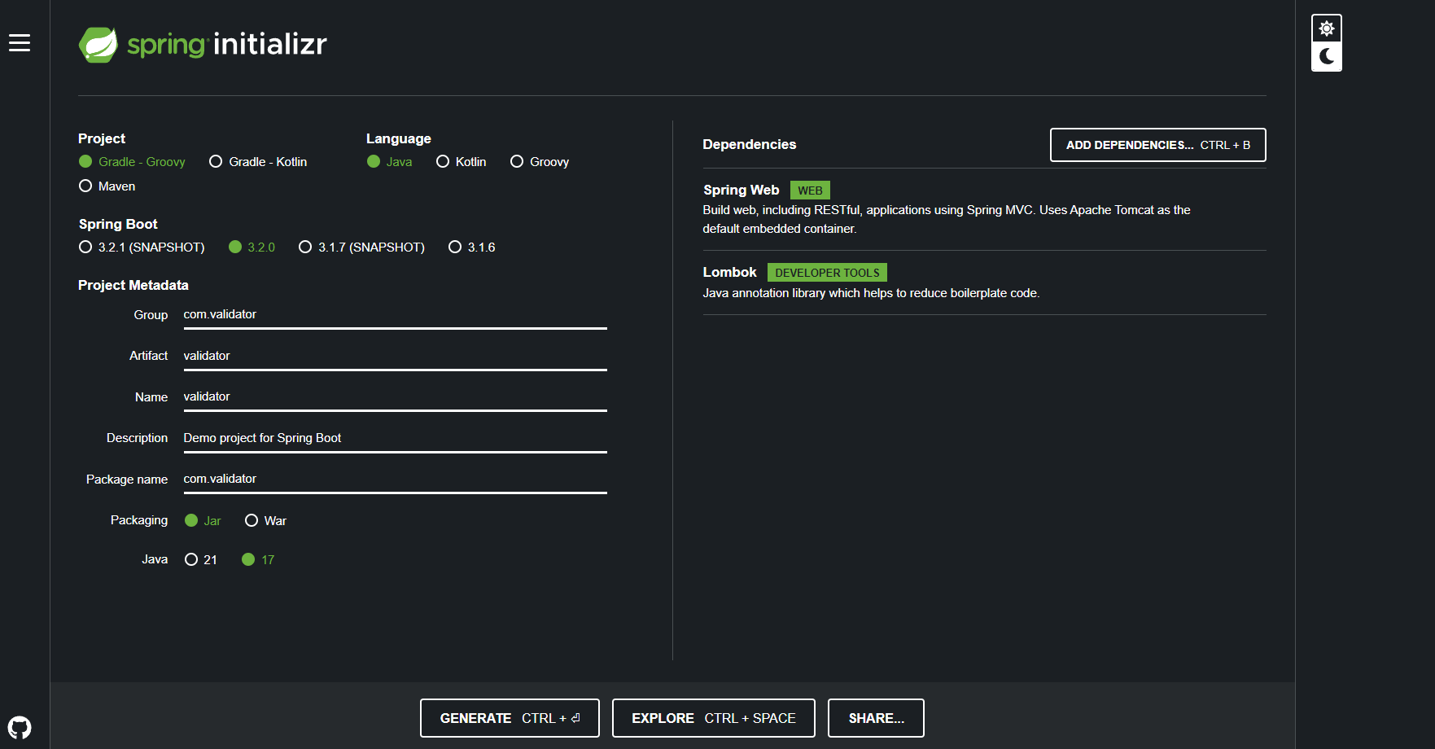The width and height of the screenshot is (1435, 749).
Task: Click the Language section heading
Action: pos(399,139)
